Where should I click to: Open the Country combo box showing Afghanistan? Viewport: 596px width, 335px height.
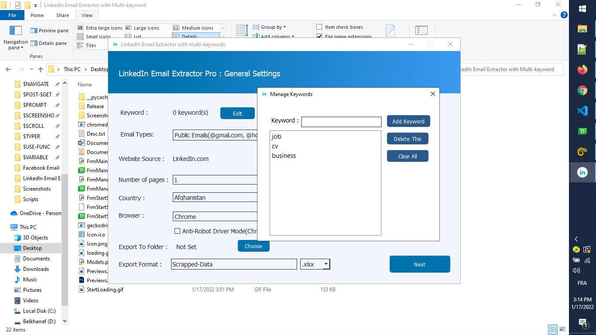click(x=215, y=198)
